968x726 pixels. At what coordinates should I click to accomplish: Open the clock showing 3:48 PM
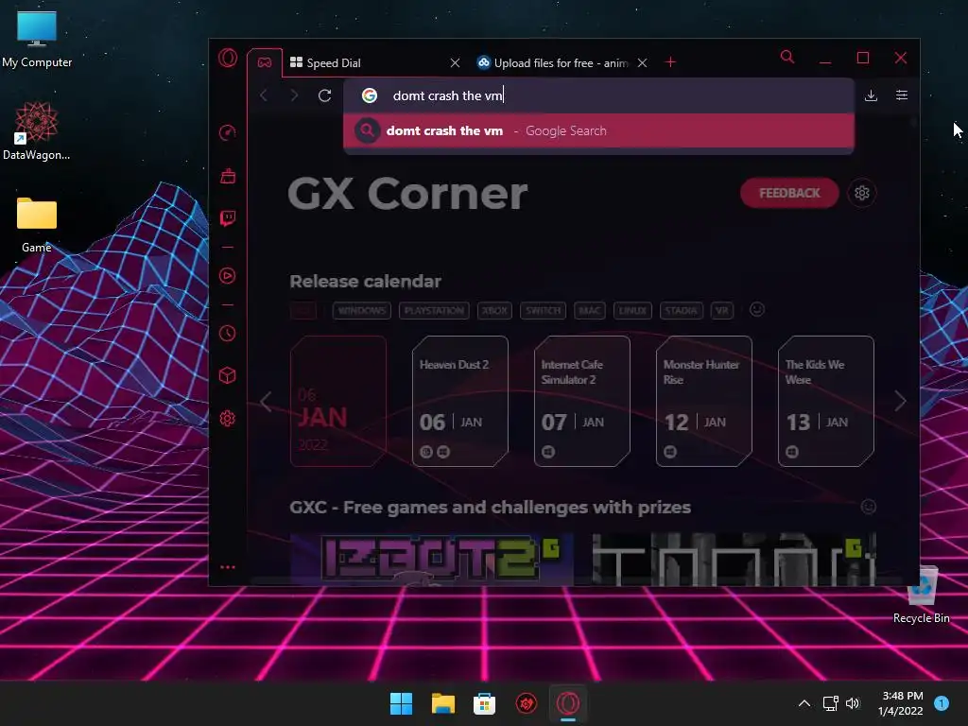pyautogui.click(x=901, y=703)
